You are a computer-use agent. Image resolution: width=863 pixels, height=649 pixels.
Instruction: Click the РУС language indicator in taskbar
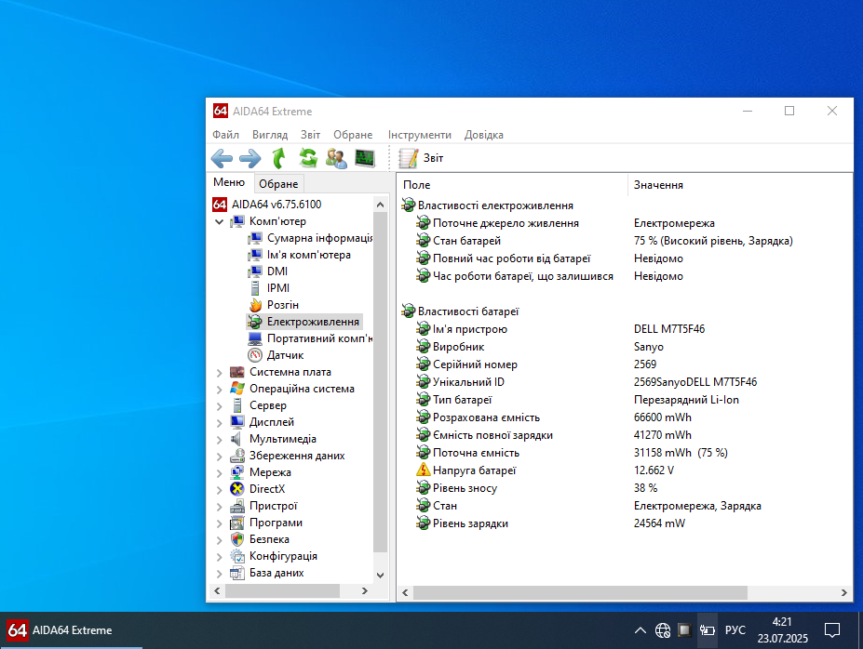(735, 630)
